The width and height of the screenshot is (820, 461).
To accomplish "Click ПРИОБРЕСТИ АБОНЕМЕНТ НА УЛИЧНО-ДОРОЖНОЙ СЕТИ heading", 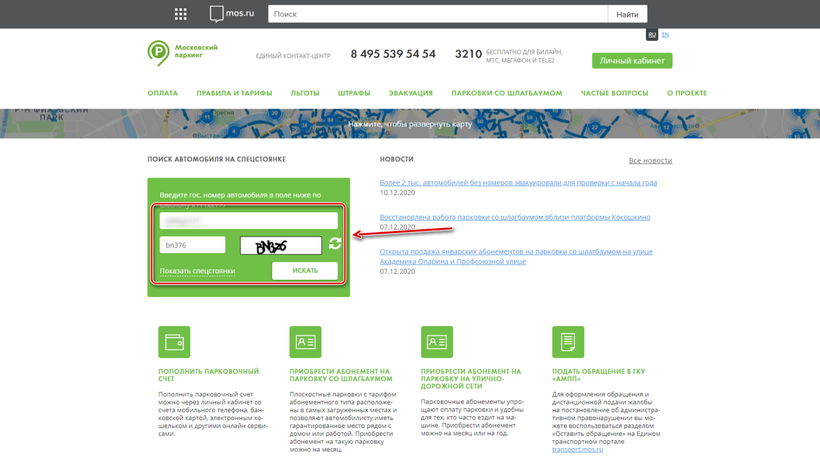I will point(471,379).
